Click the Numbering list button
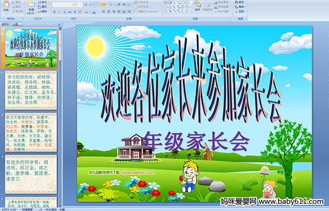This screenshot has width=329, height=211. [x=112, y=4]
